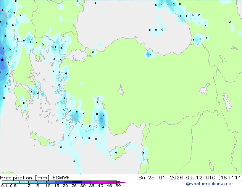Click the blue rain cell on Black Sea coast
The height and width of the screenshot is (187, 242).
(x=148, y=55)
